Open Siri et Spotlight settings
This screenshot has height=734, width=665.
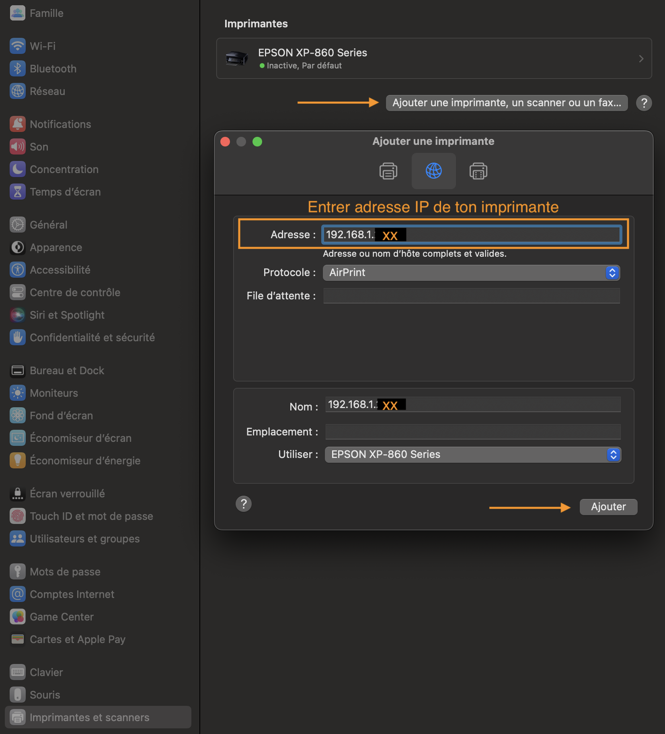pos(67,315)
